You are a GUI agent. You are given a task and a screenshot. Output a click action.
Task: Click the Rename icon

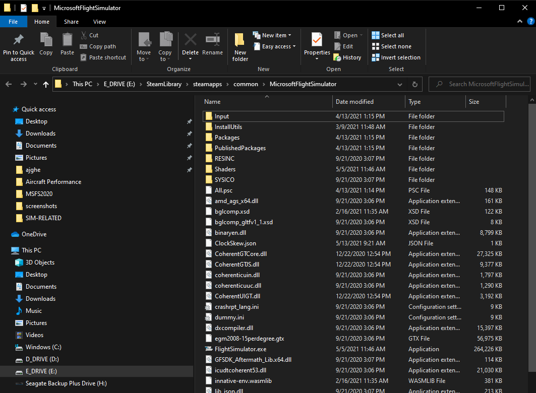pos(213,40)
